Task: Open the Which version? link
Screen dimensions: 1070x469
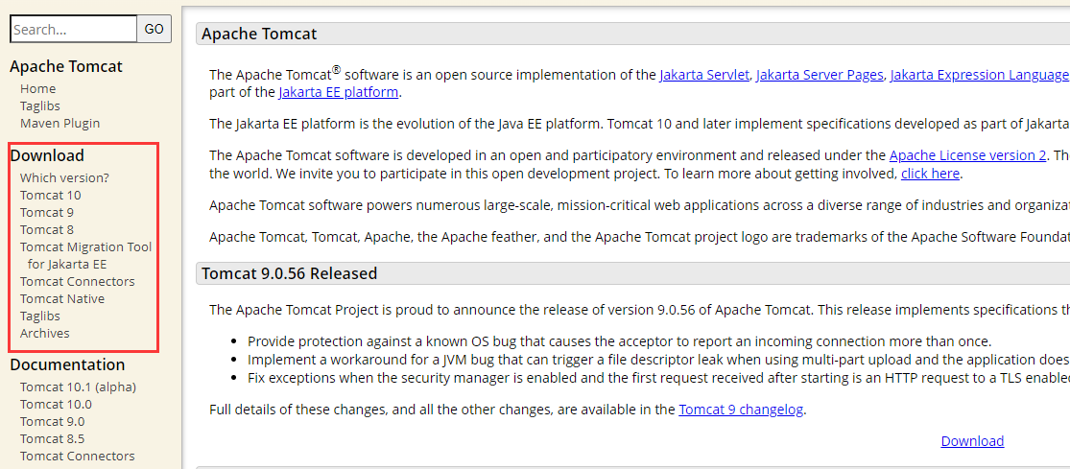Action: (65, 178)
